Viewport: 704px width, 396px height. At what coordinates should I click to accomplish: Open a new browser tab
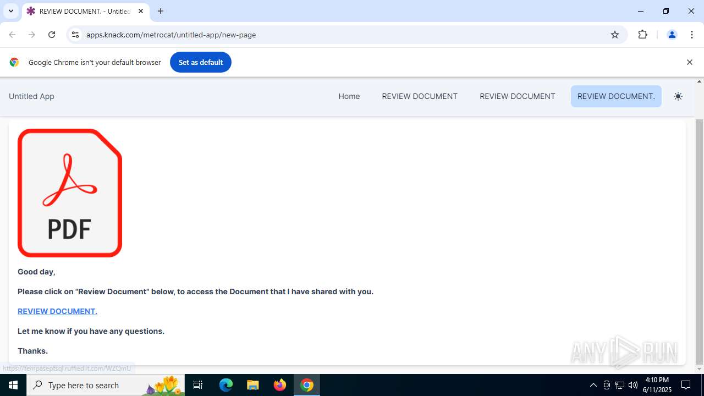coord(161,11)
